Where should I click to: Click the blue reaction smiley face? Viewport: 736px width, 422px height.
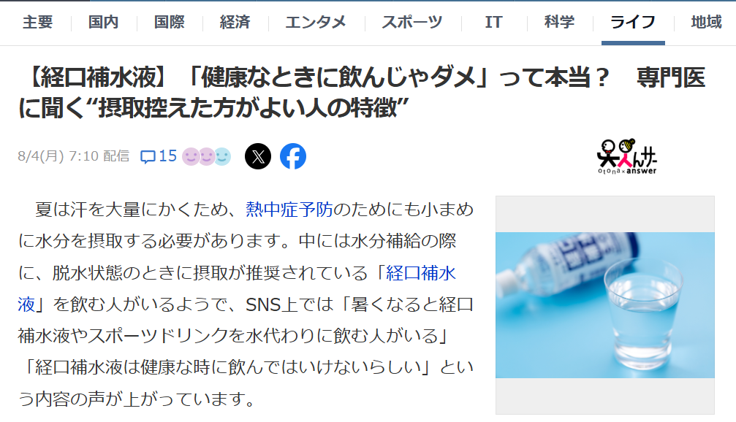click(x=223, y=157)
